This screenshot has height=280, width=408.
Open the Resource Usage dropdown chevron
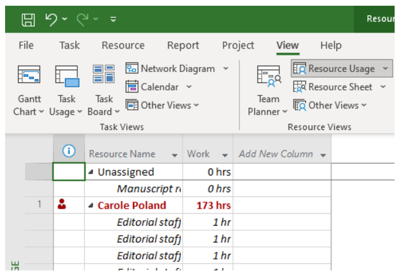(386, 69)
